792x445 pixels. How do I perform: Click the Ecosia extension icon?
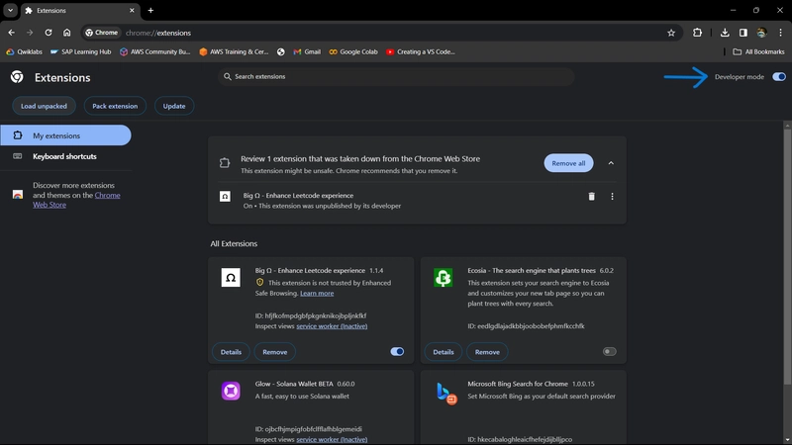(x=443, y=278)
